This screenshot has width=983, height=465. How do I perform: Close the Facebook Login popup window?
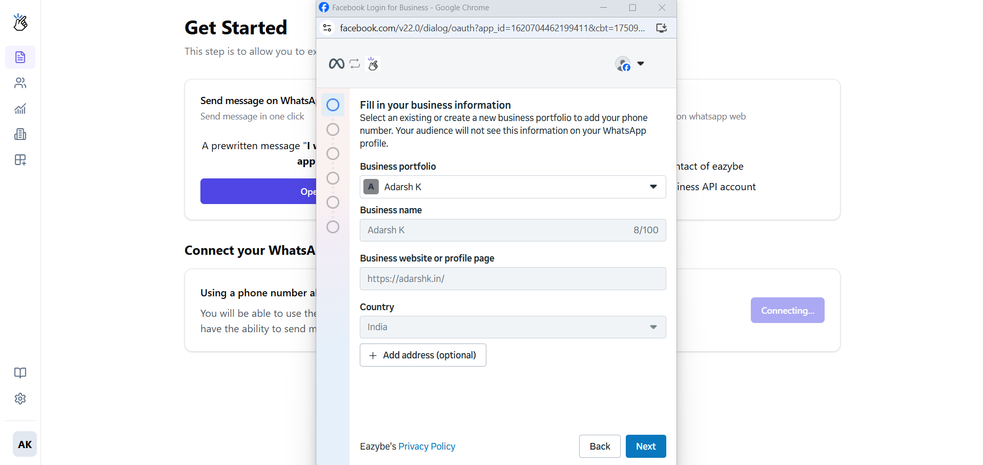point(662,7)
